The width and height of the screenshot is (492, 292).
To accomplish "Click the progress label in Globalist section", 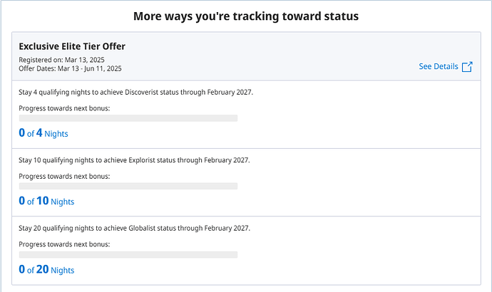I will tap(64, 244).
